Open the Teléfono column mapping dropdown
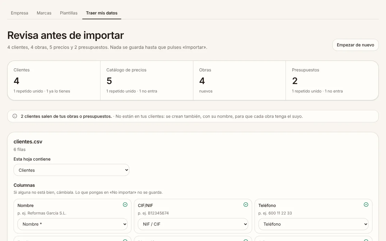The width and height of the screenshot is (386, 241). point(313,224)
